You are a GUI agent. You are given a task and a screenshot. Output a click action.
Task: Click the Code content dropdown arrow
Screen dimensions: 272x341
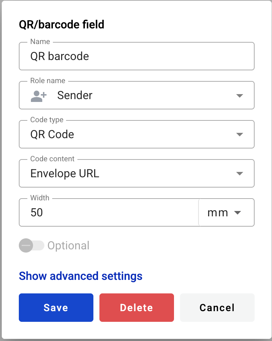[x=240, y=173]
